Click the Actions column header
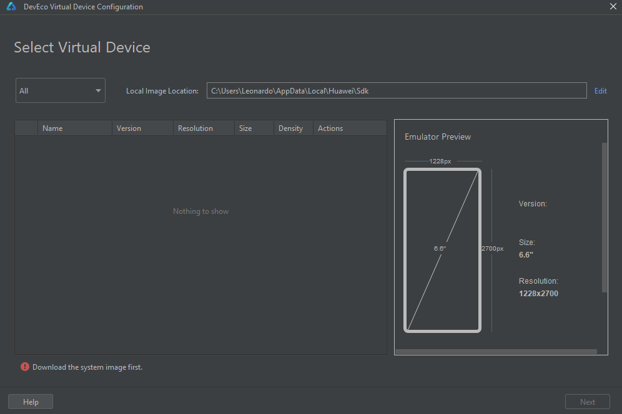This screenshot has height=414, width=622. coord(350,128)
